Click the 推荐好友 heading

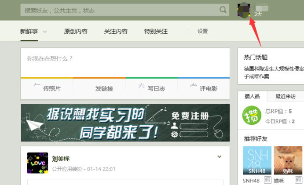tap(256, 139)
